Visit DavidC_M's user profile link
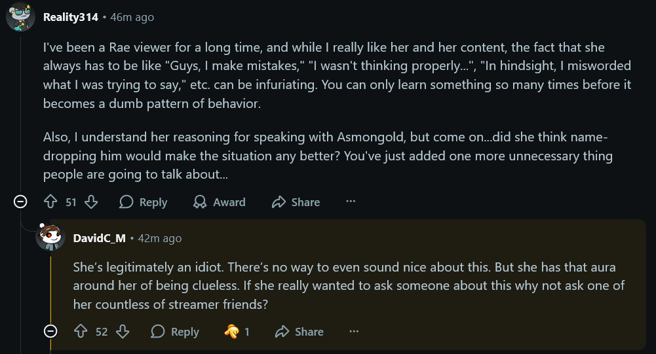The image size is (656, 354). coord(99,238)
